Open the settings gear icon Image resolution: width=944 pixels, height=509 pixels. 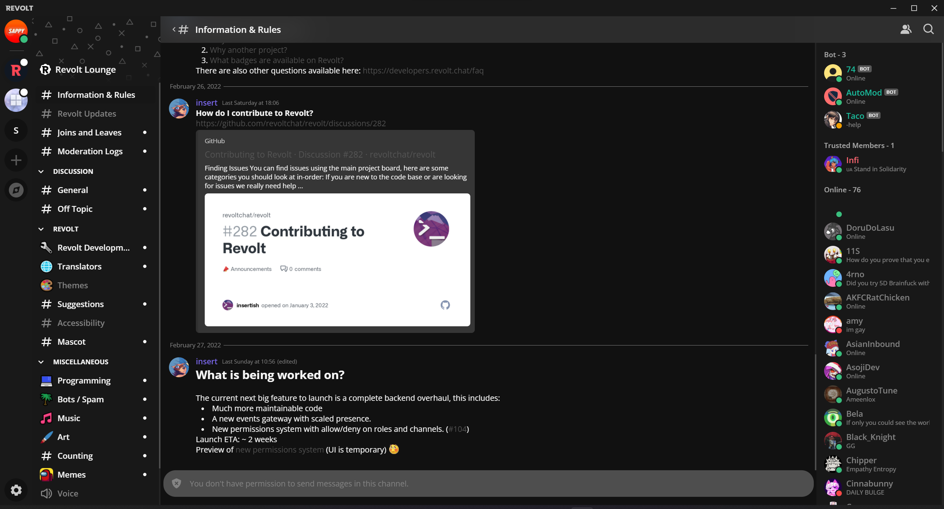tap(15, 490)
